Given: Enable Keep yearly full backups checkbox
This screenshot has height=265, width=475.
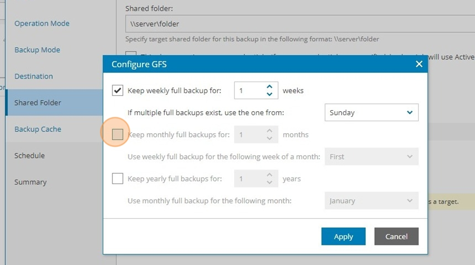Looking at the screenshot, I should coord(118,179).
